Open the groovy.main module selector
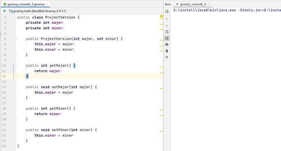This screenshot has width=281, height=151. tap(37, 11)
